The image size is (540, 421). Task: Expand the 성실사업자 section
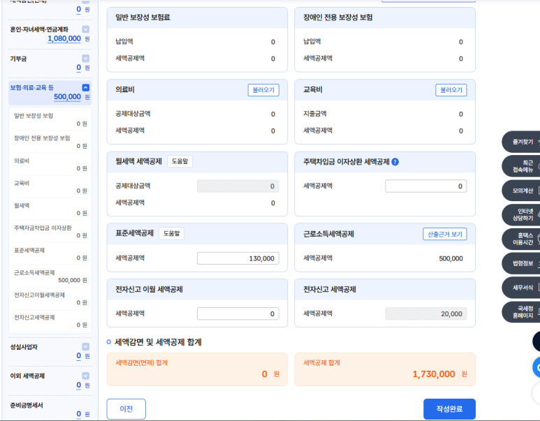86,347
